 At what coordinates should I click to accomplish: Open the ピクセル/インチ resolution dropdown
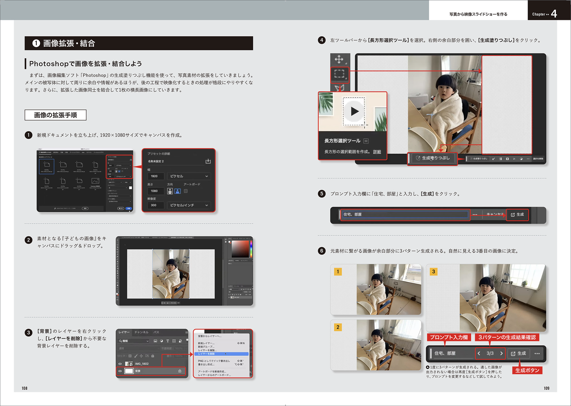(189, 205)
